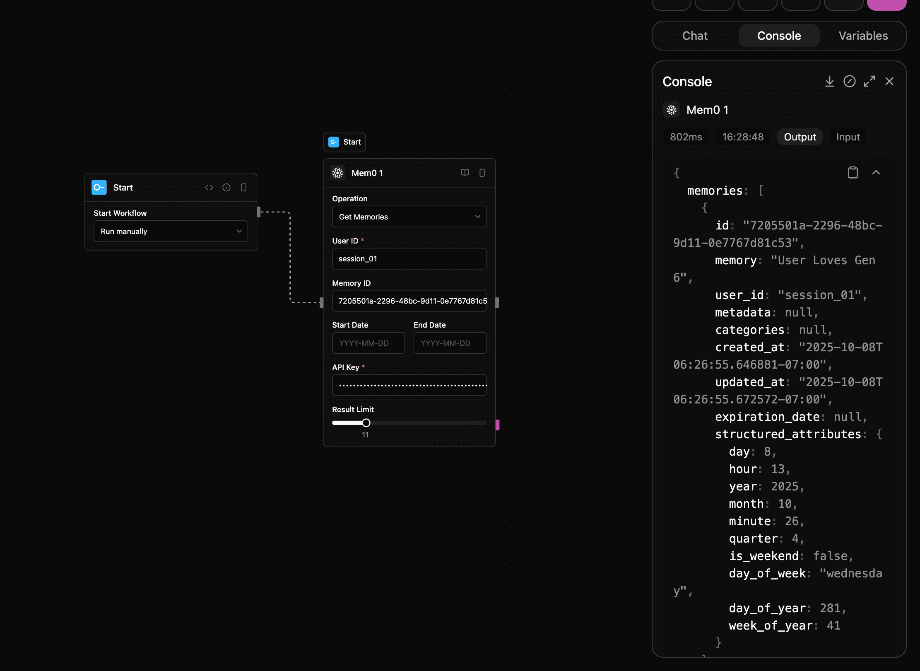Clear the console using the circle-slash icon

849,82
